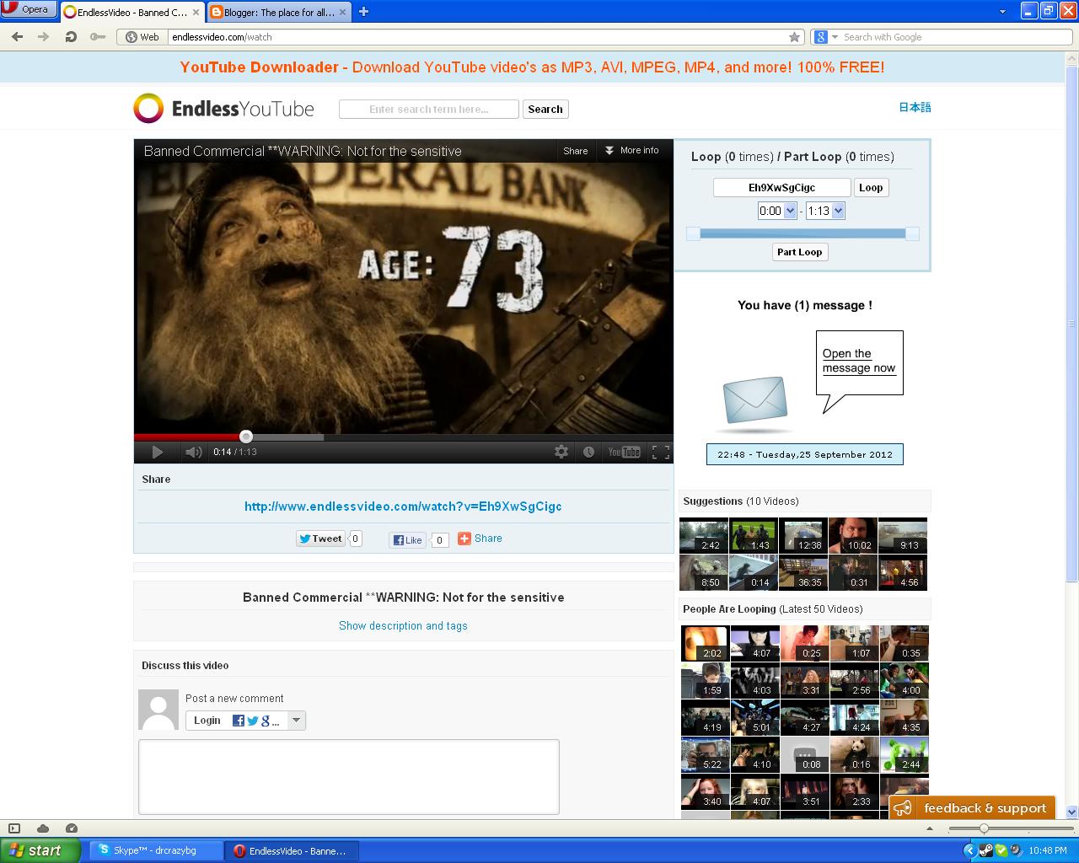1079x863 pixels.
Task: Click the part loop range slider
Action: [x=803, y=233]
